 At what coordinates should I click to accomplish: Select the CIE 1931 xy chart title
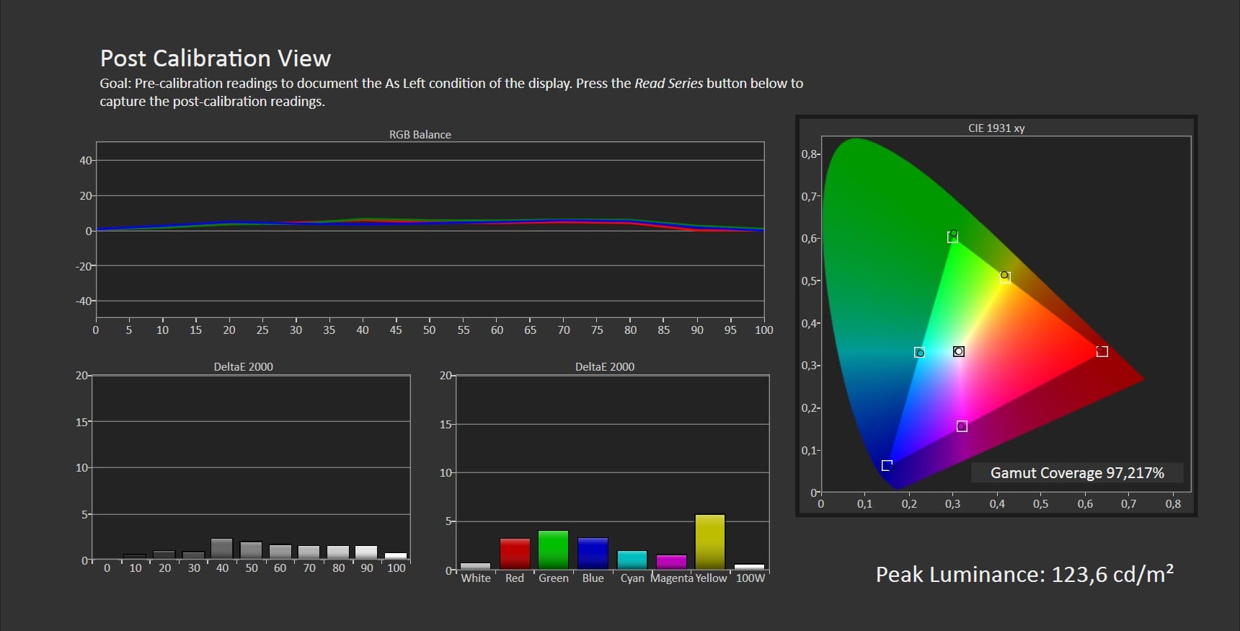[996, 128]
